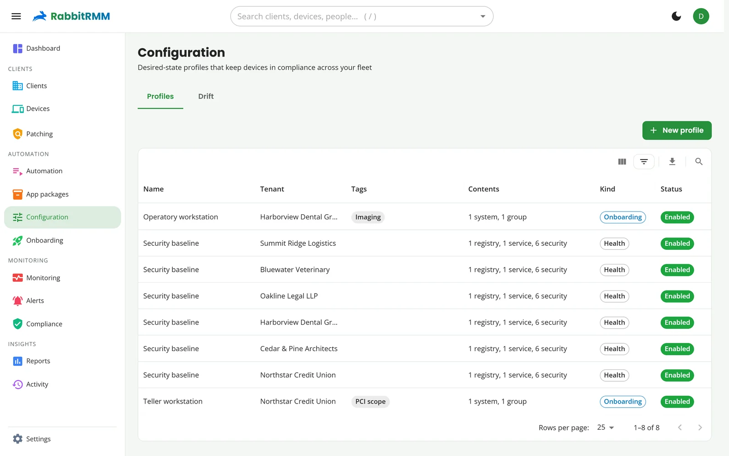Click Oakline Legal LLP tenant cell
Screen dimensions: 729x456
[x=289, y=296]
